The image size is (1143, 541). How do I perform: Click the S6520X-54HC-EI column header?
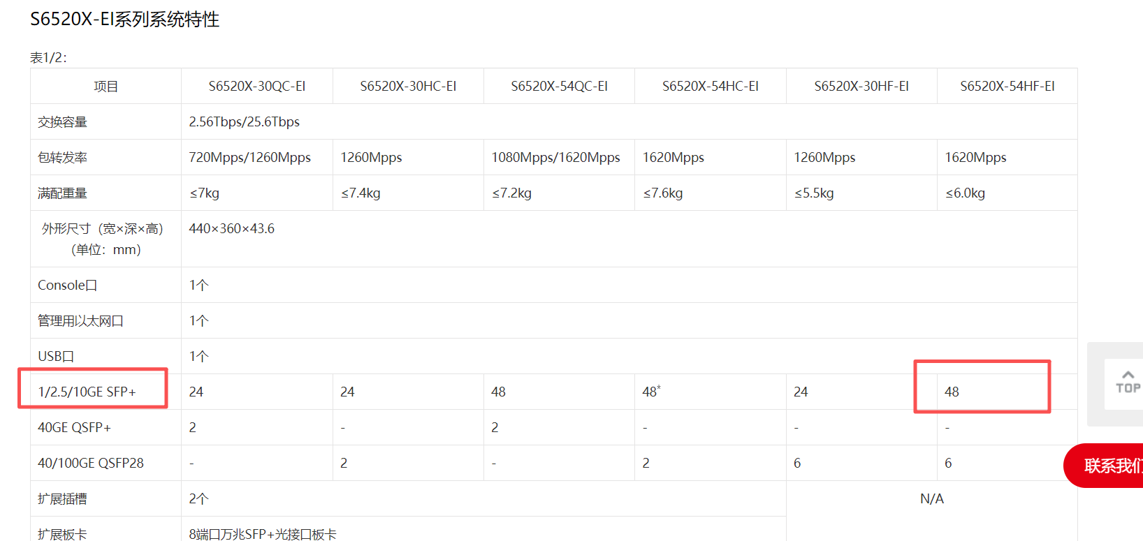point(710,86)
